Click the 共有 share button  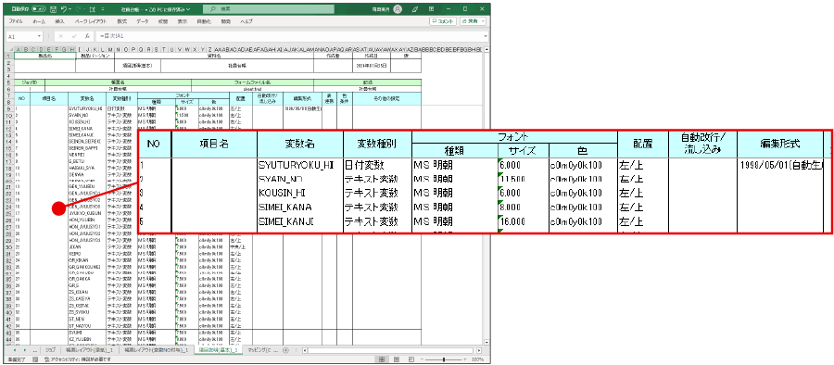(474, 21)
